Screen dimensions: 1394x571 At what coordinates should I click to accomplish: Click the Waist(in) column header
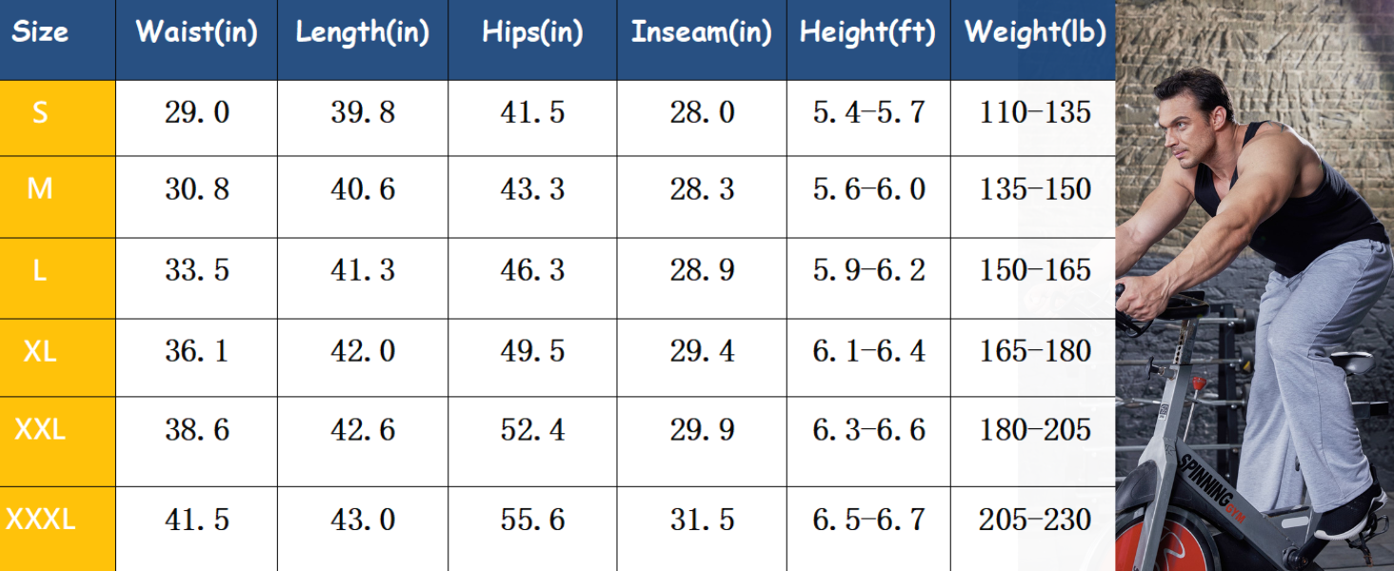point(197,32)
